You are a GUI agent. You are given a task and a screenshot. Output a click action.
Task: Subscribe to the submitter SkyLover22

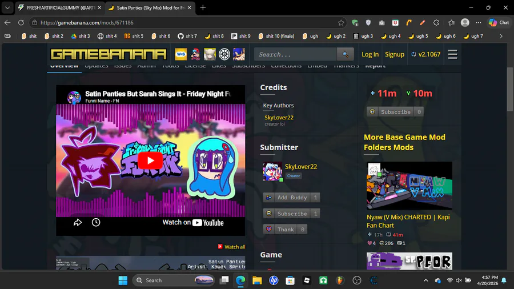tap(291, 214)
